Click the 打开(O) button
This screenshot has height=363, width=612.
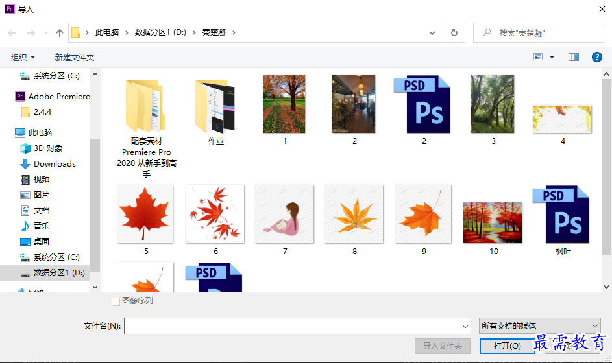507,346
